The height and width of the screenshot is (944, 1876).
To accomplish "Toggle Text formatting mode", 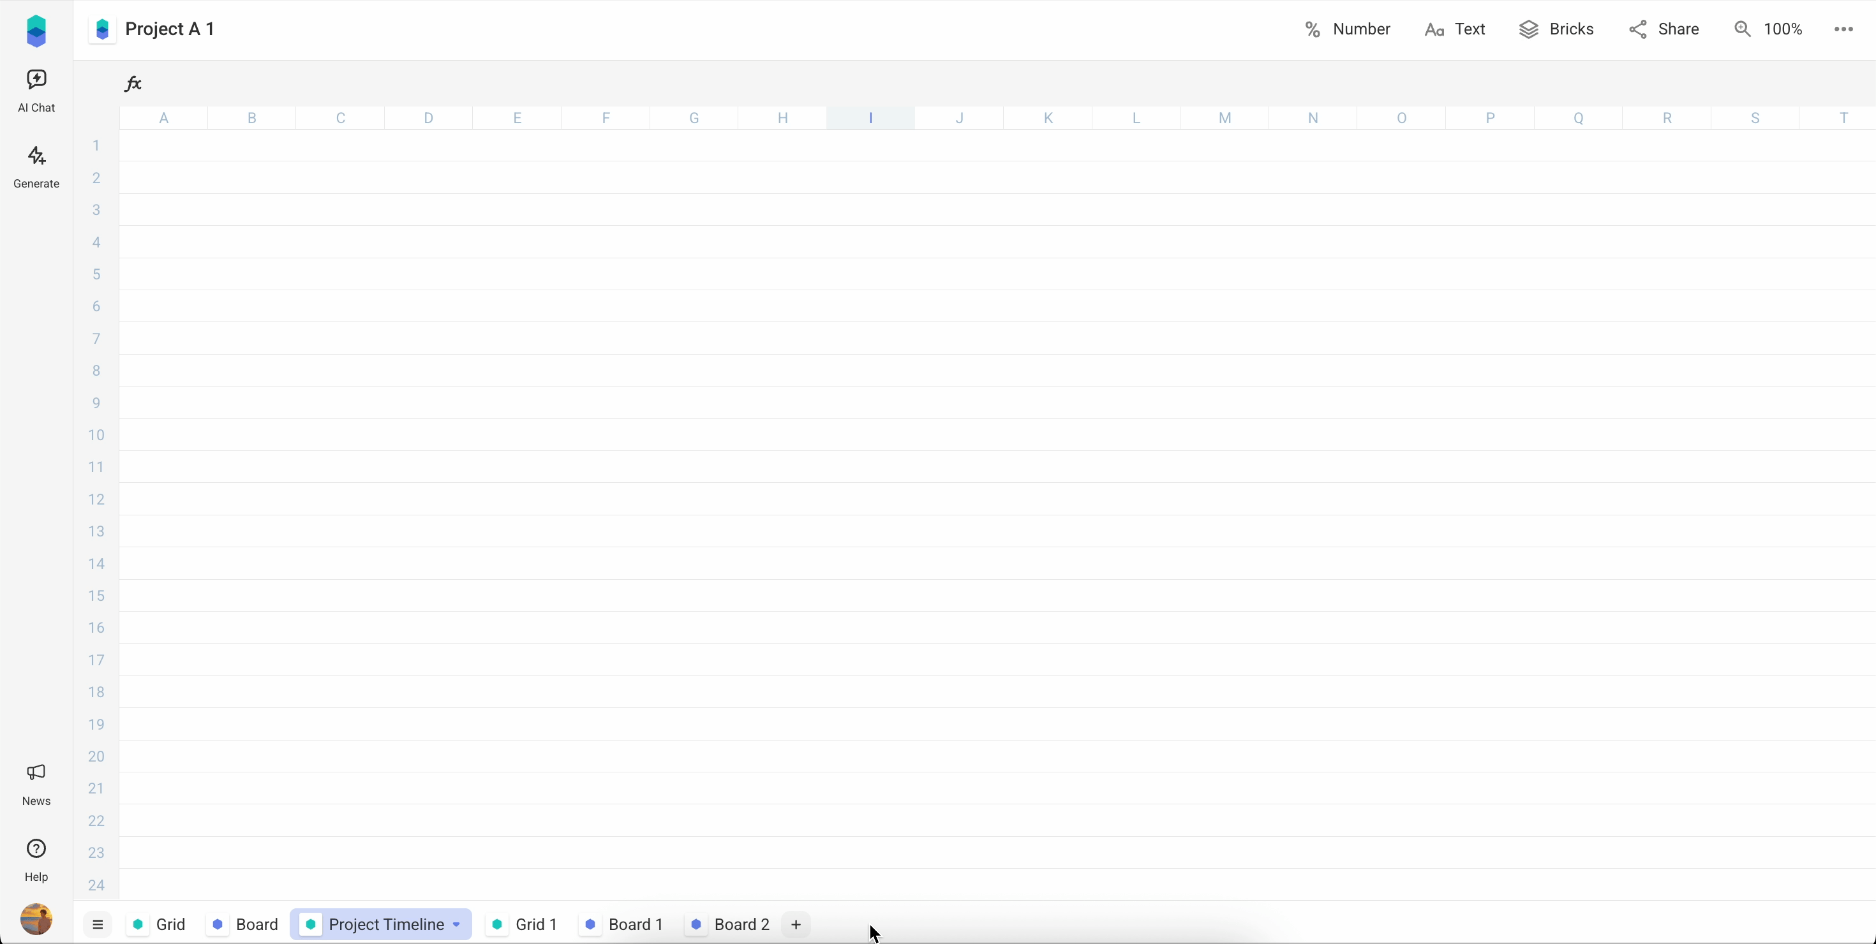I will pyautogui.click(x=1455, y=29).
